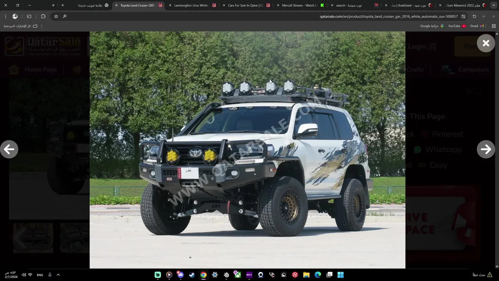Screen dimensions: 499x281
Task: Show the previous car photo with left arrow
Action: click(x=9, y=149)
